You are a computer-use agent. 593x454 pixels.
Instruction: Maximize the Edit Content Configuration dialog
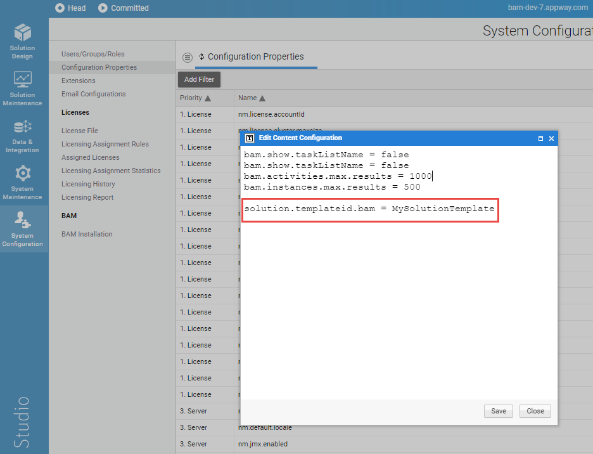tap(540, 139)
